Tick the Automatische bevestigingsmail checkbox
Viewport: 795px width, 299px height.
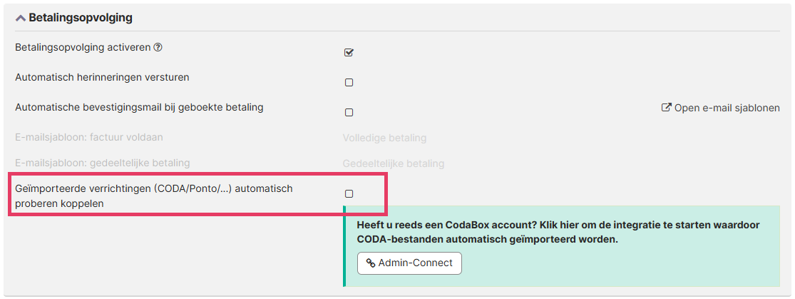coord(349,112)
